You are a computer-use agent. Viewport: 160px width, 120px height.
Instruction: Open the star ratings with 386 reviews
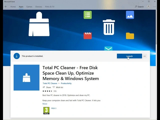click(49, 91)
